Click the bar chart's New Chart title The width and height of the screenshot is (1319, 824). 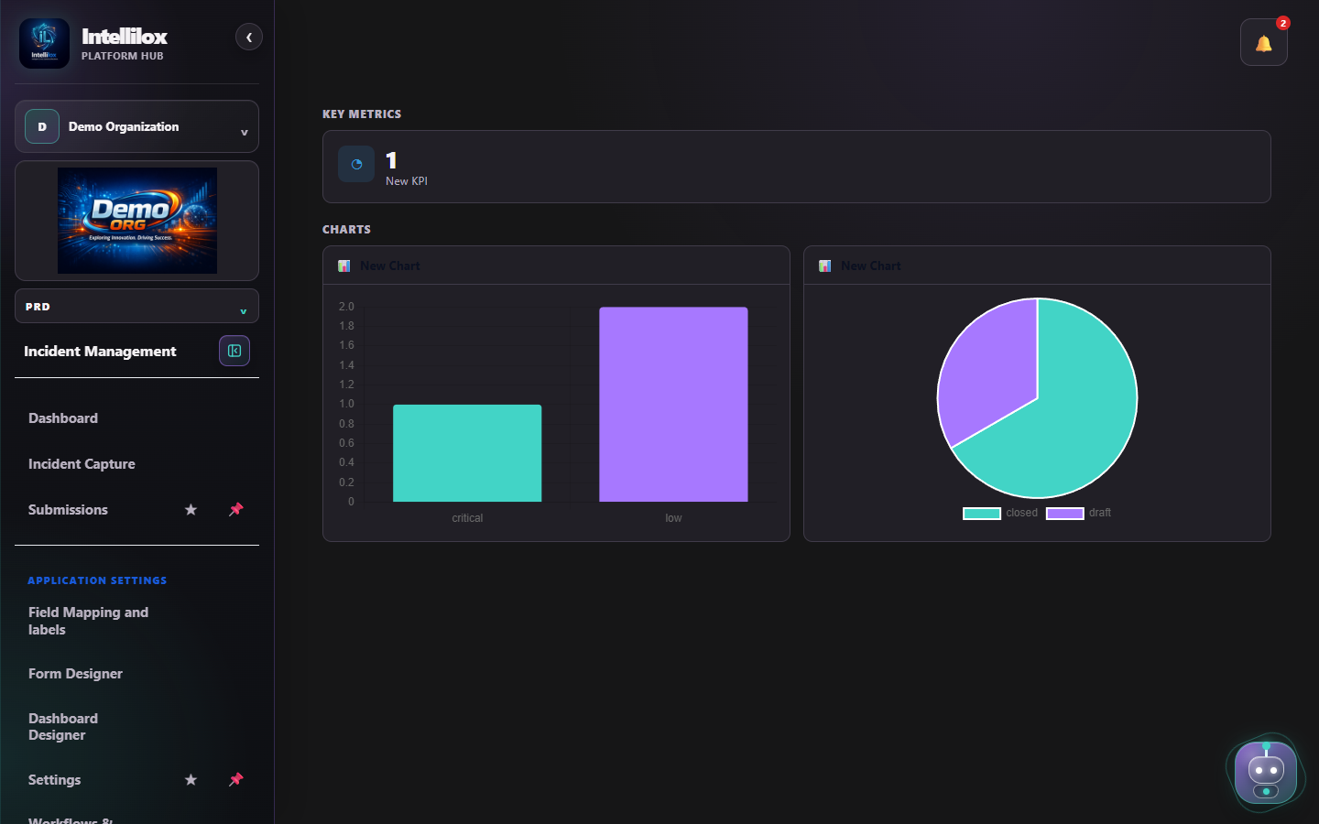[390, 266]
